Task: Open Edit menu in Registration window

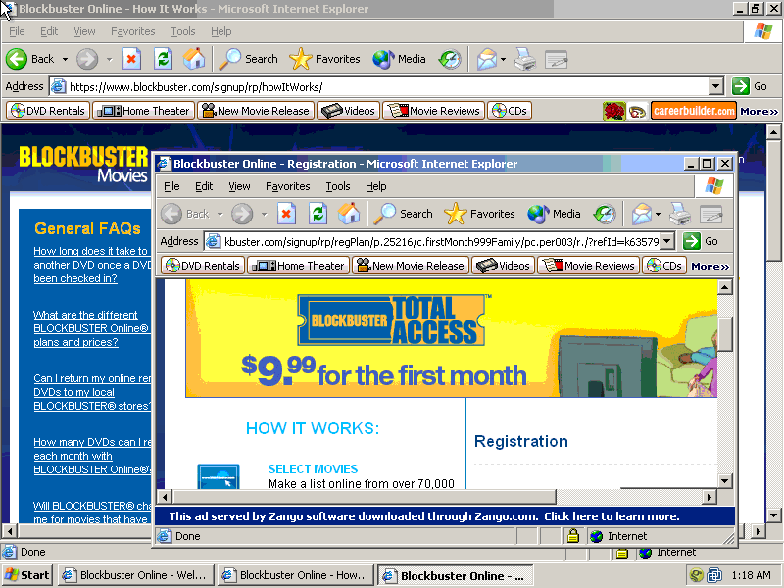Action: pyautogui.click(x=204, y=186)
